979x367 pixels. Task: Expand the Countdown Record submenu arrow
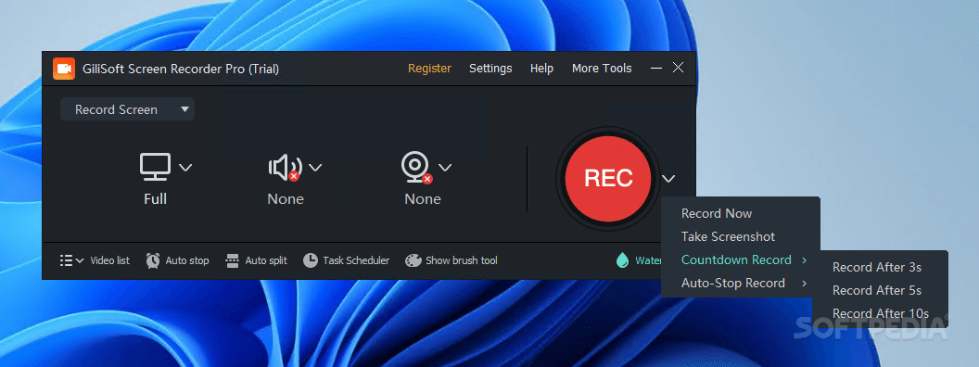(x=804, y=259)
